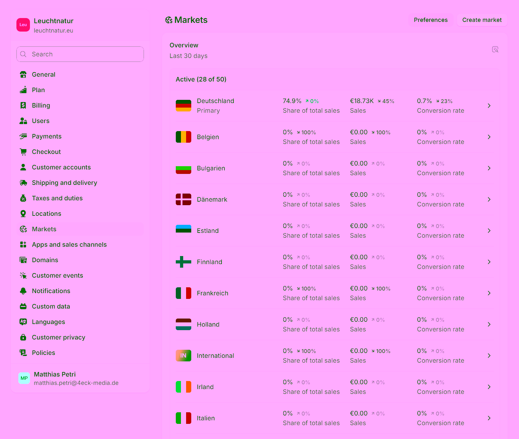Open Markets from the sidebar
The height and width of the screenshot is (439, 519).
point(44,229)
